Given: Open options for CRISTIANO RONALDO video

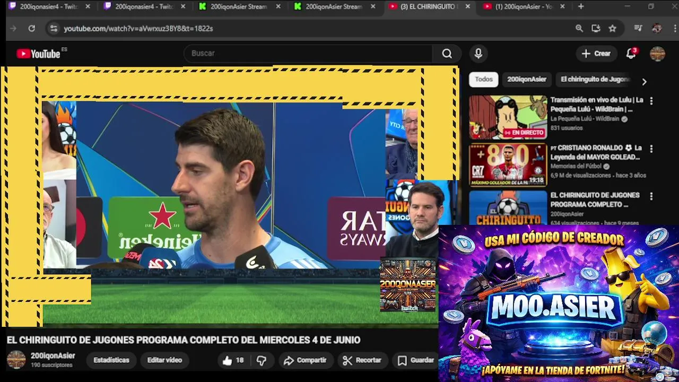Looking at the screenshot, I should pyautogui.click(x=651, y=149).
